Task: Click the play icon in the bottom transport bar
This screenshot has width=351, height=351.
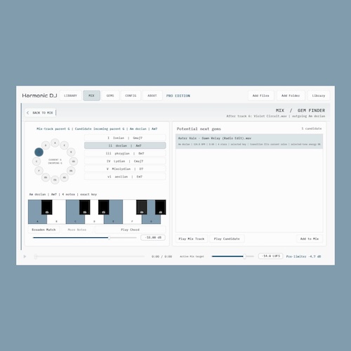Action: click(25, 256)
